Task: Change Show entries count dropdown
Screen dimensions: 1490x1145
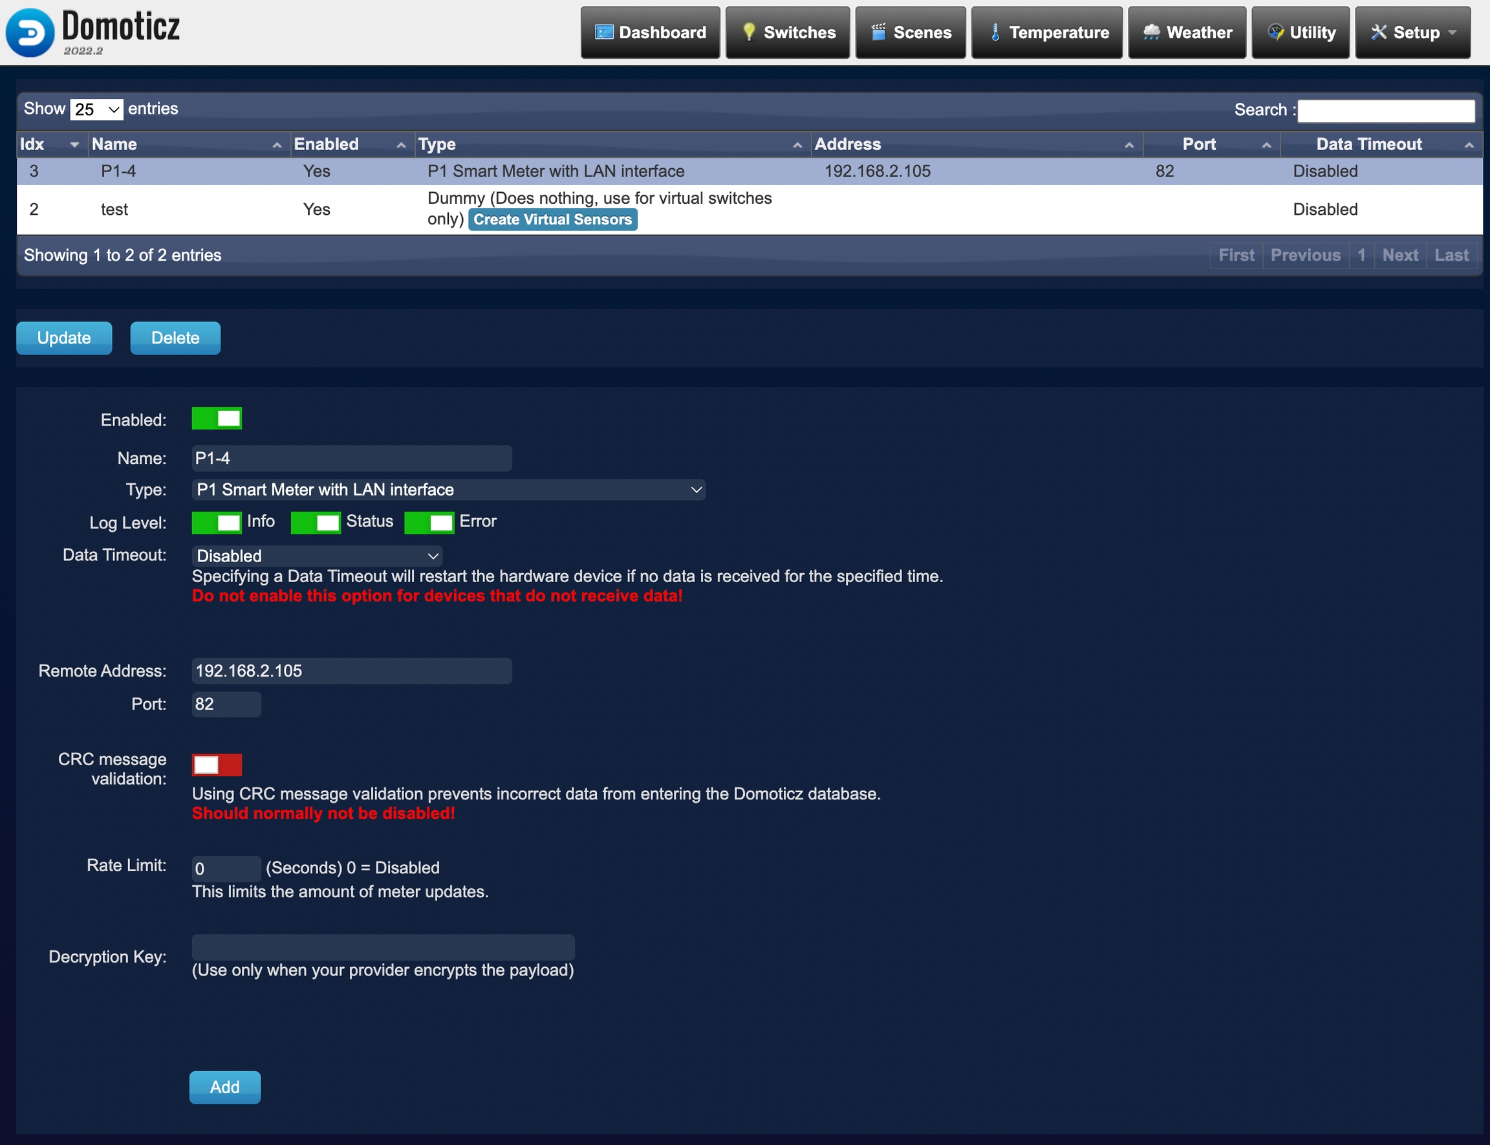Action: (97, 109)
